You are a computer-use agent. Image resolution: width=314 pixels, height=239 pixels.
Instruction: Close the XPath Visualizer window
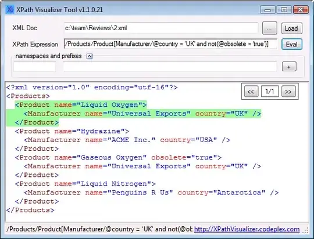301,10
